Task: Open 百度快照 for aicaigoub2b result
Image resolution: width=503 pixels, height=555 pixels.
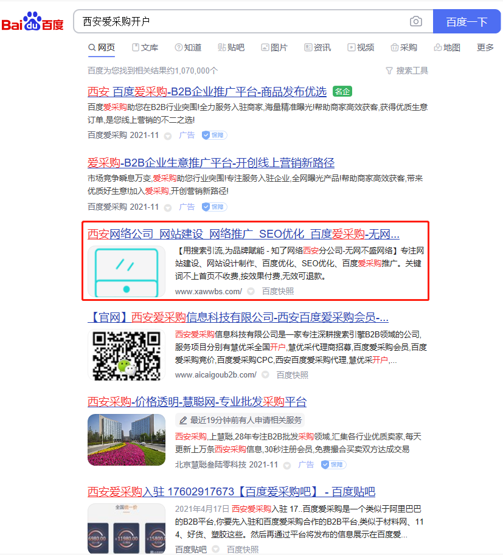Action: pyautogui.click(x=292, y=375)
